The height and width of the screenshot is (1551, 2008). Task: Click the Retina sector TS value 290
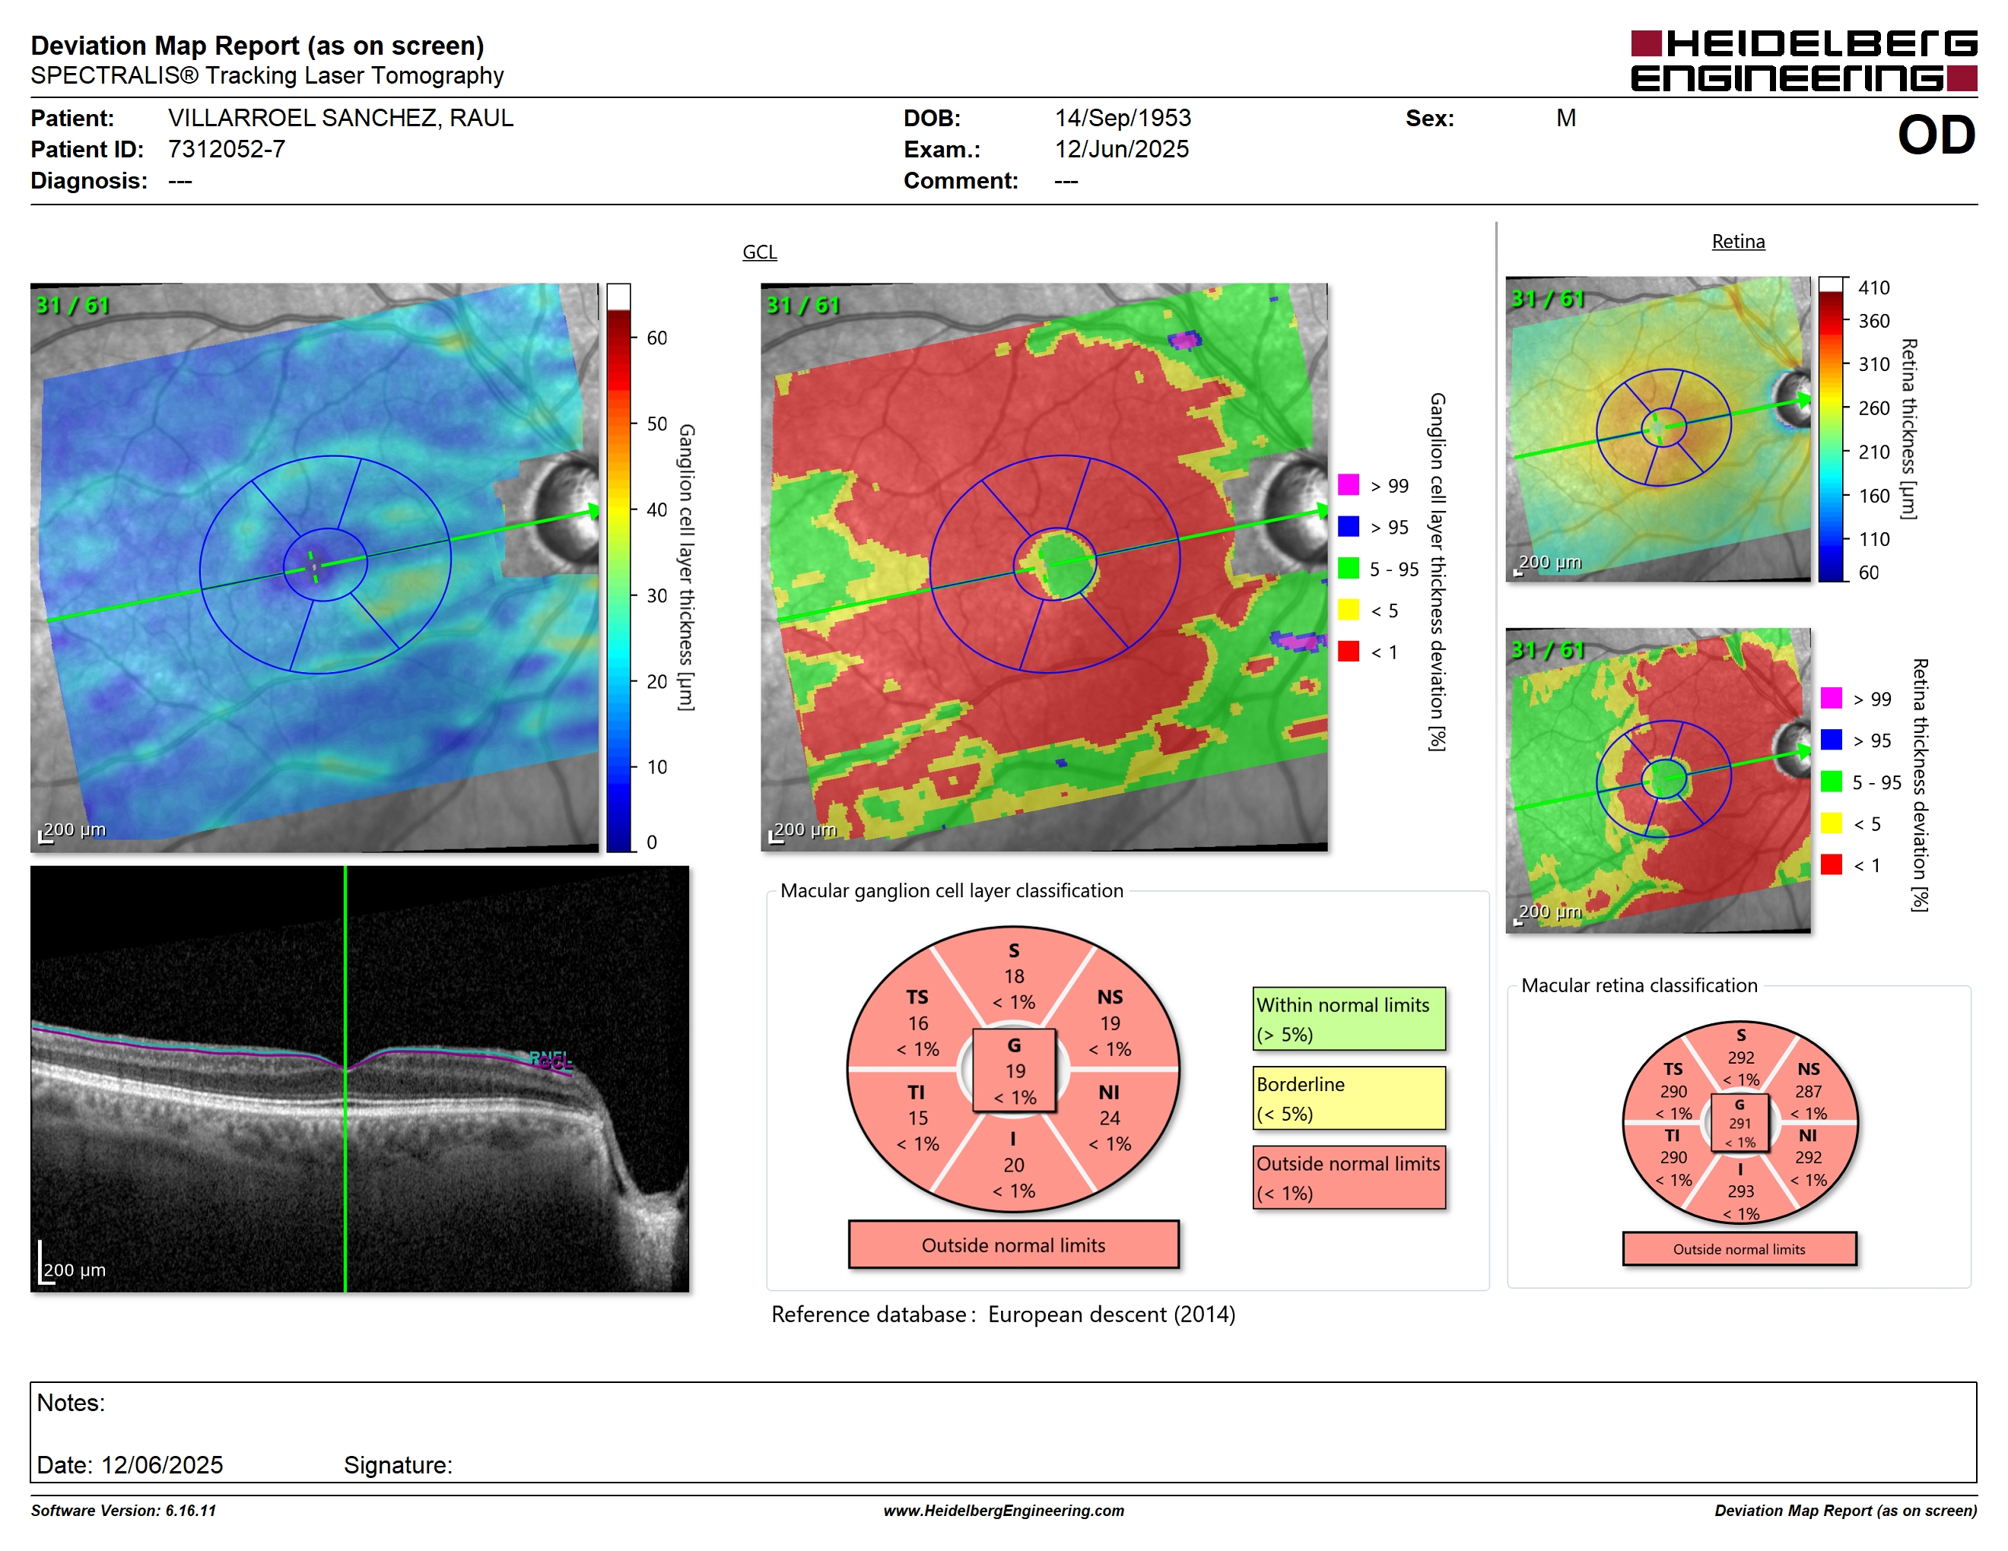pyautogui.click(x=1673, y=1092)
